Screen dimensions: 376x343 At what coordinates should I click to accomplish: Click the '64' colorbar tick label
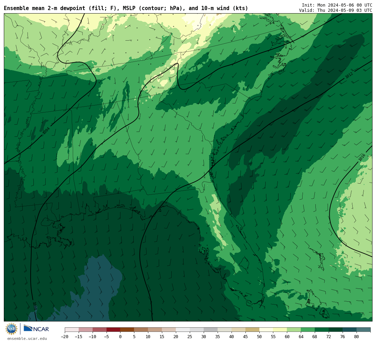point(301,336)
